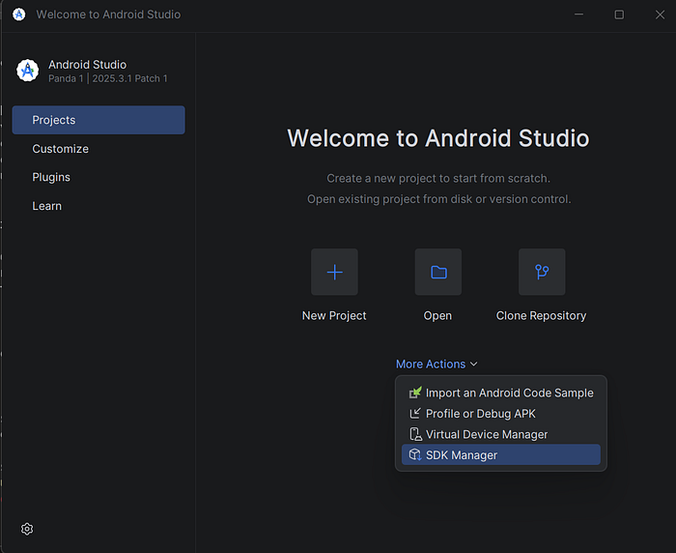Click the Android Studio title bar icon
Viewport: 676px width, 553px height.
[19, 15]
